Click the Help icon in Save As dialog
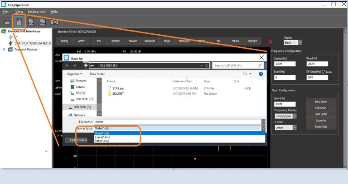348x184 pixels. (x=261, y=74)
